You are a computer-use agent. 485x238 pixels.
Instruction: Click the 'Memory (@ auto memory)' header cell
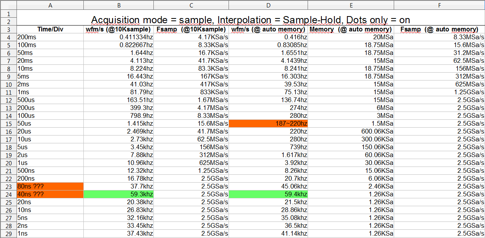351,29
